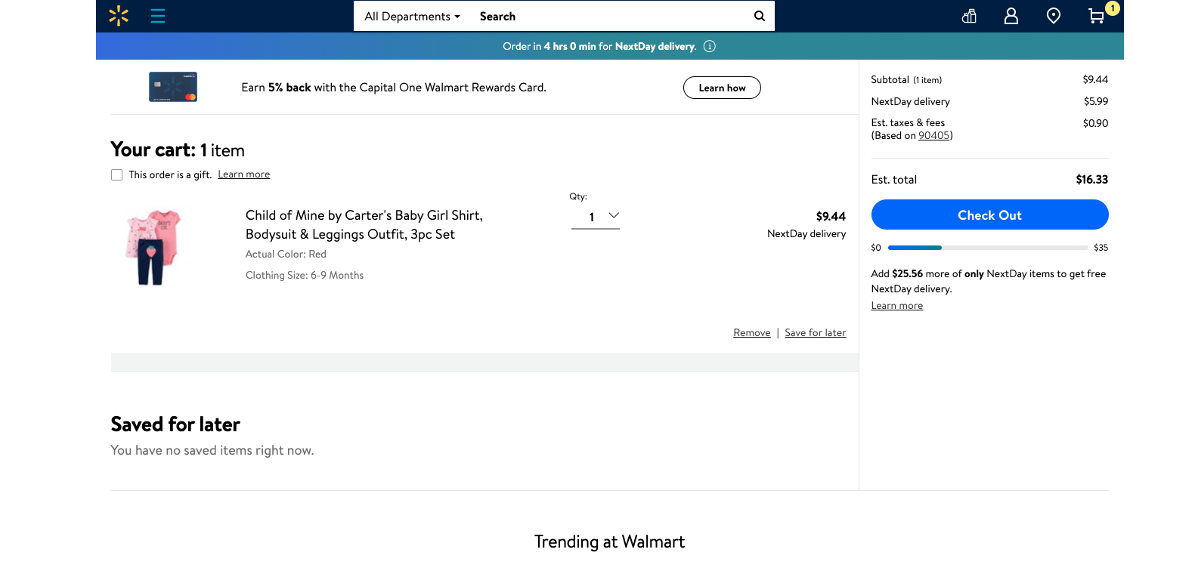1198x571 pixels.
Task: Open the hamburger menu
Action: pos(158,16)
